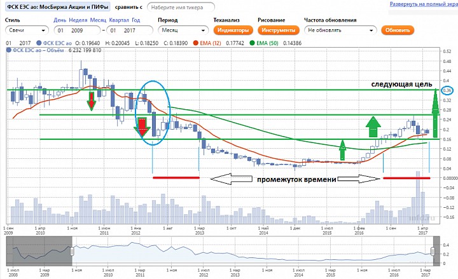Screen dimensions: 458x279
Task: Grab the right navigator range handle
Action: 433,251
